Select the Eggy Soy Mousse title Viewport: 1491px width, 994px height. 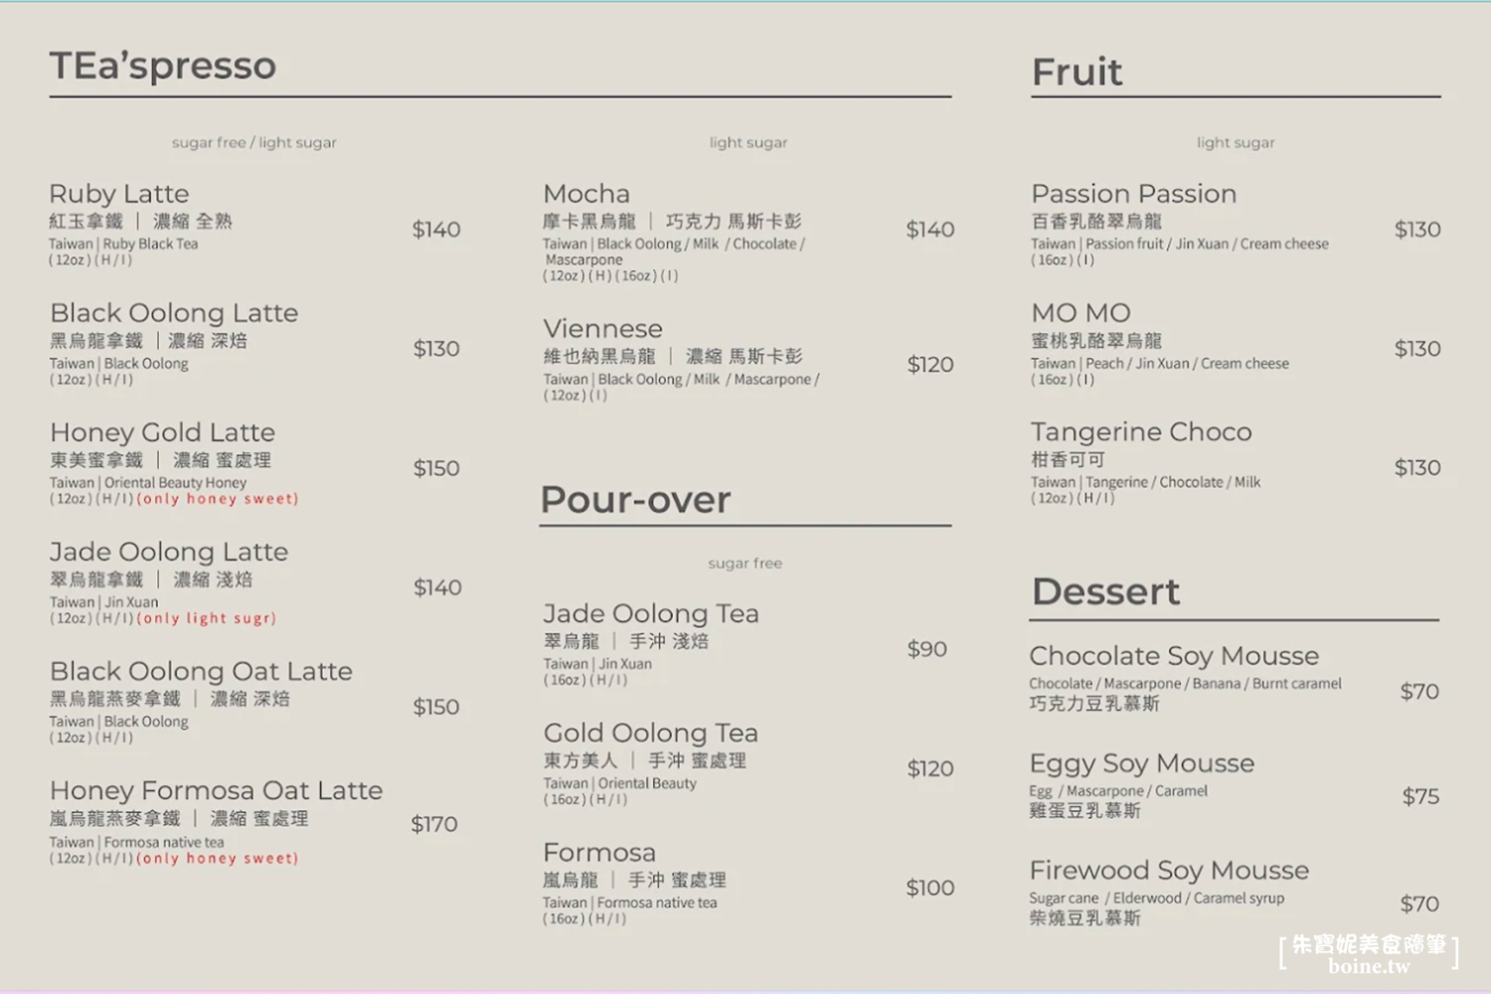[1142, 763]
